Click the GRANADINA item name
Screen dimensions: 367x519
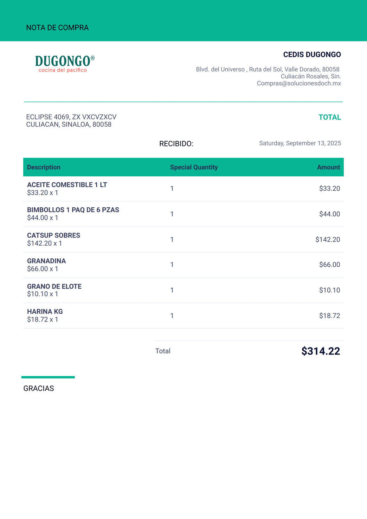pos(46,261)
